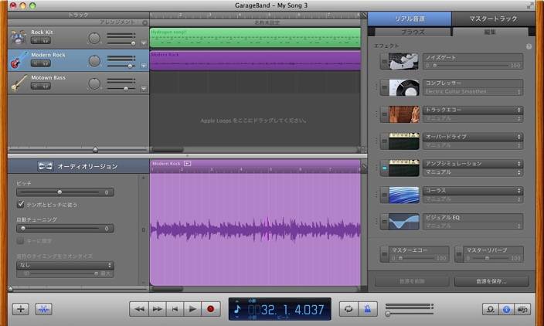The height and width of the screenshot is (326, 544).
Task: Open the オーバードライブ effect dropdown
Action: click(x=473, y=137)
